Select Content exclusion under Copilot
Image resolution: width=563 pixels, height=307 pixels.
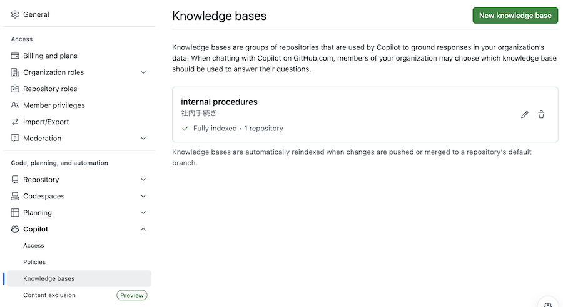tap(49, 295)
